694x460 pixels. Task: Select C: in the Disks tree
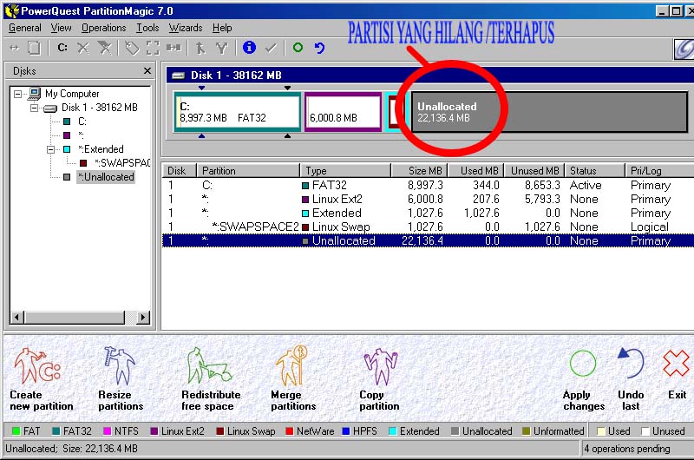click(x=82, y=122)
